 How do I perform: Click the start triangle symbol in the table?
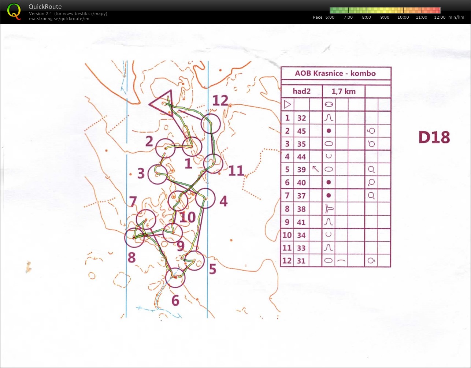point(288,105)
